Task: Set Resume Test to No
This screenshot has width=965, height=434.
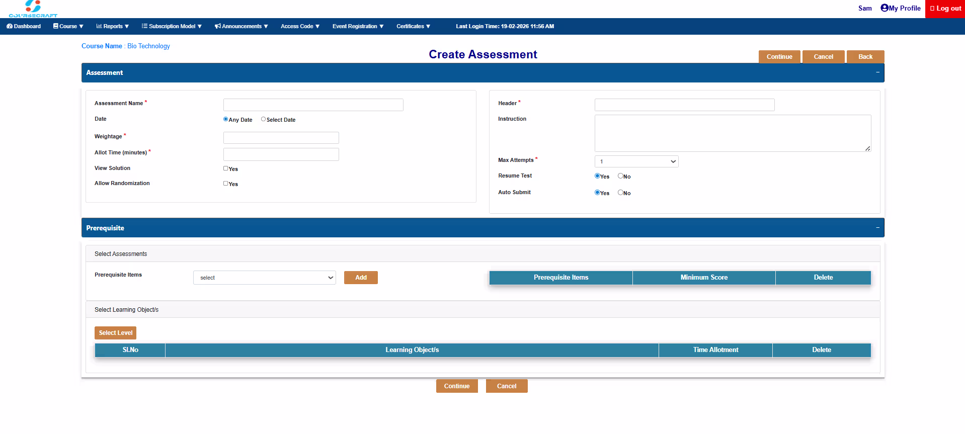Action: pos(620,176)
